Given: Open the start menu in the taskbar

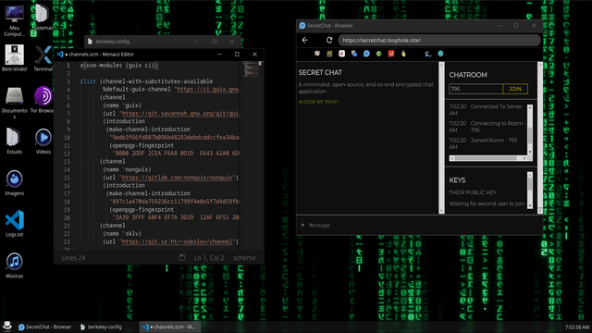Looking at the screenshot, I should coord(6,327).
